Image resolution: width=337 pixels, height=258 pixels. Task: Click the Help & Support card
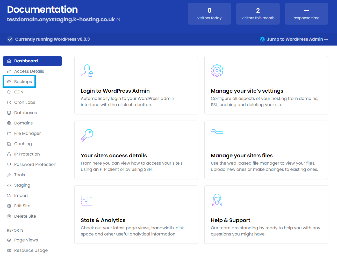(x=266, y=214)
